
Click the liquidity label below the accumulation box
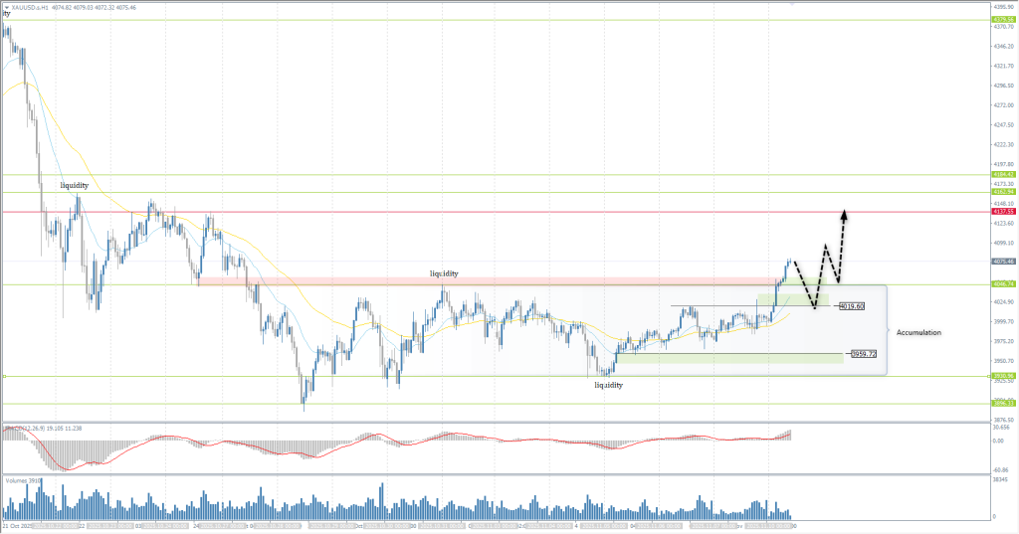coord(608,385)
